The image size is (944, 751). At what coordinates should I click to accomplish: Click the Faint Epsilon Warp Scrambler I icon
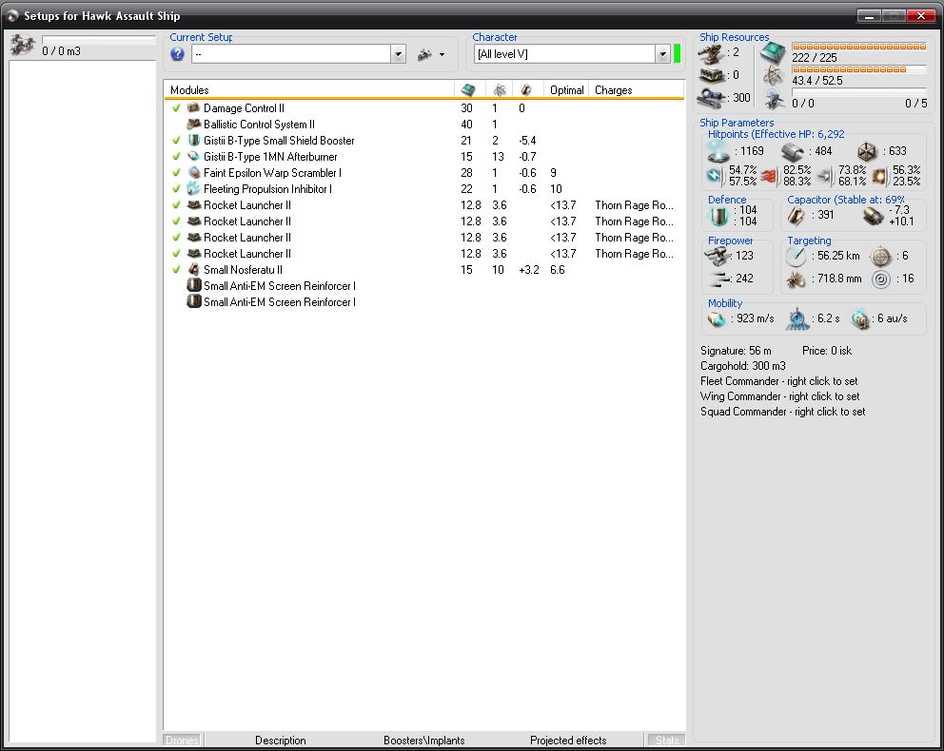[x=193, y=173]
